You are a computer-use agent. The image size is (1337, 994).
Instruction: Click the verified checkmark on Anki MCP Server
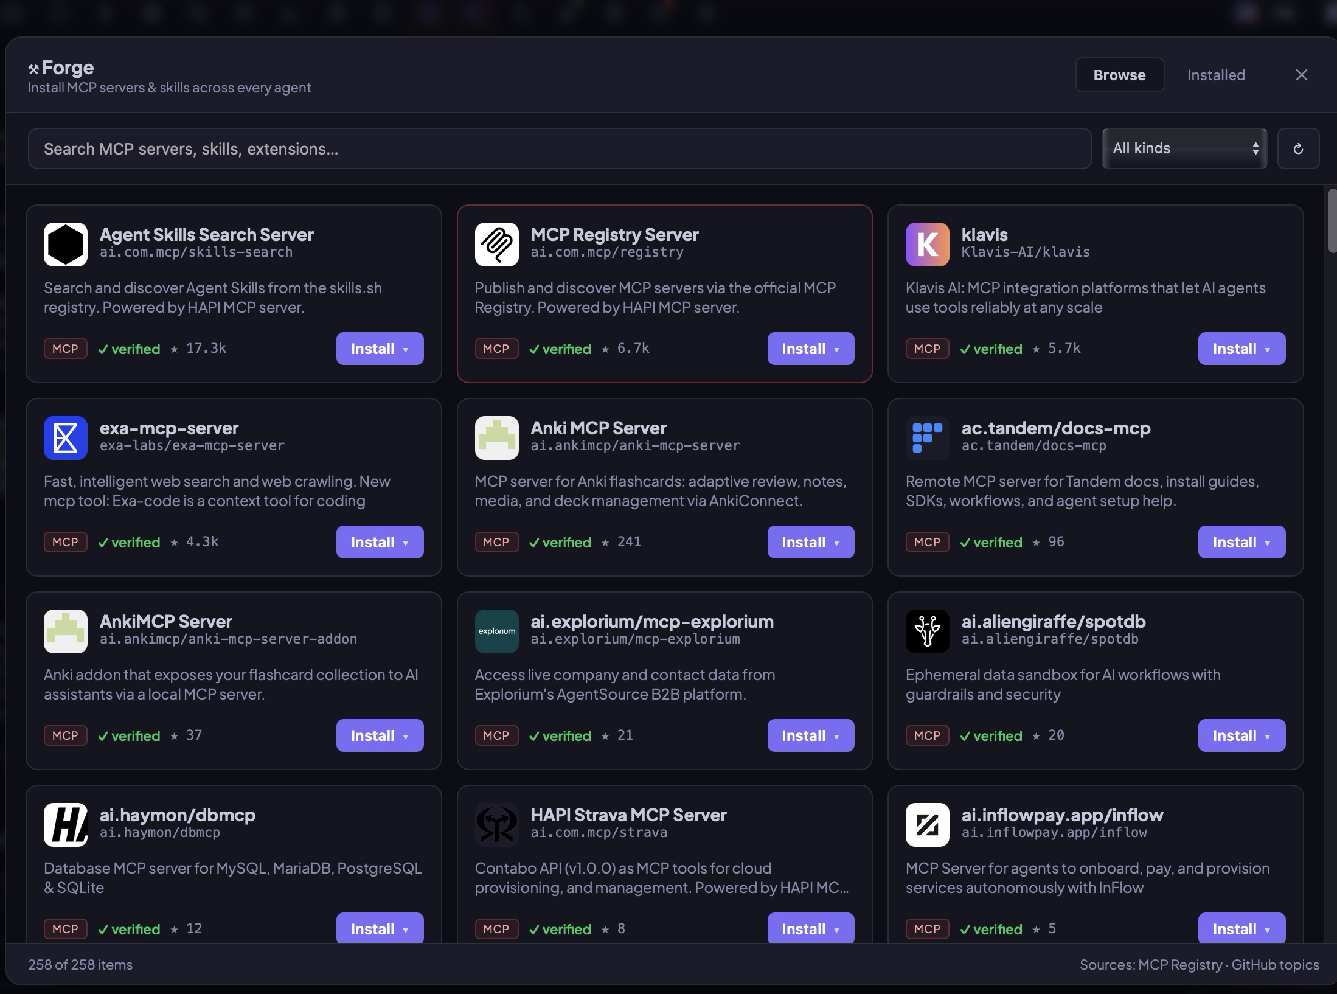pos(560,541)
